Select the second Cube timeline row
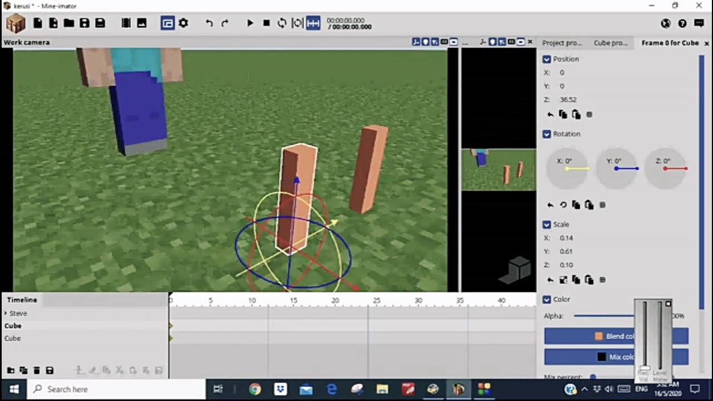The height and width of the screenshot is (401, 713). 85,338
